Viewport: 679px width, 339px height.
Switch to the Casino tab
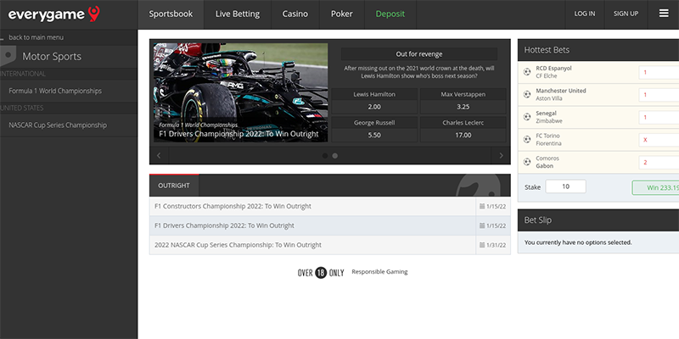point(295,14)
